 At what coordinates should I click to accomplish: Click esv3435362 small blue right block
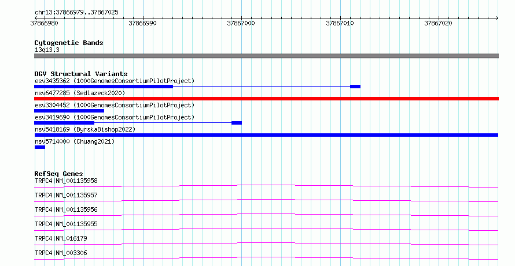[355, 87]
